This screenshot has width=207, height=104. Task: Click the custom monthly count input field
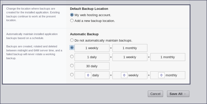[x=161, y=75]
